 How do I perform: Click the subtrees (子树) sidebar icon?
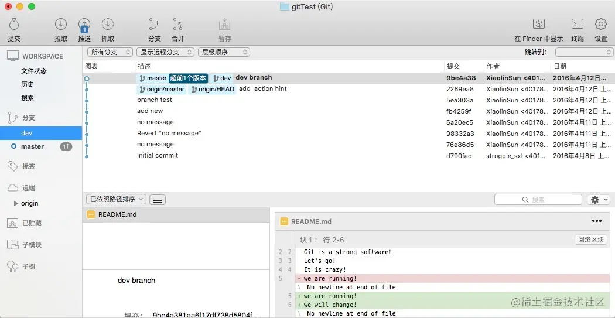[x=13, y=266]
